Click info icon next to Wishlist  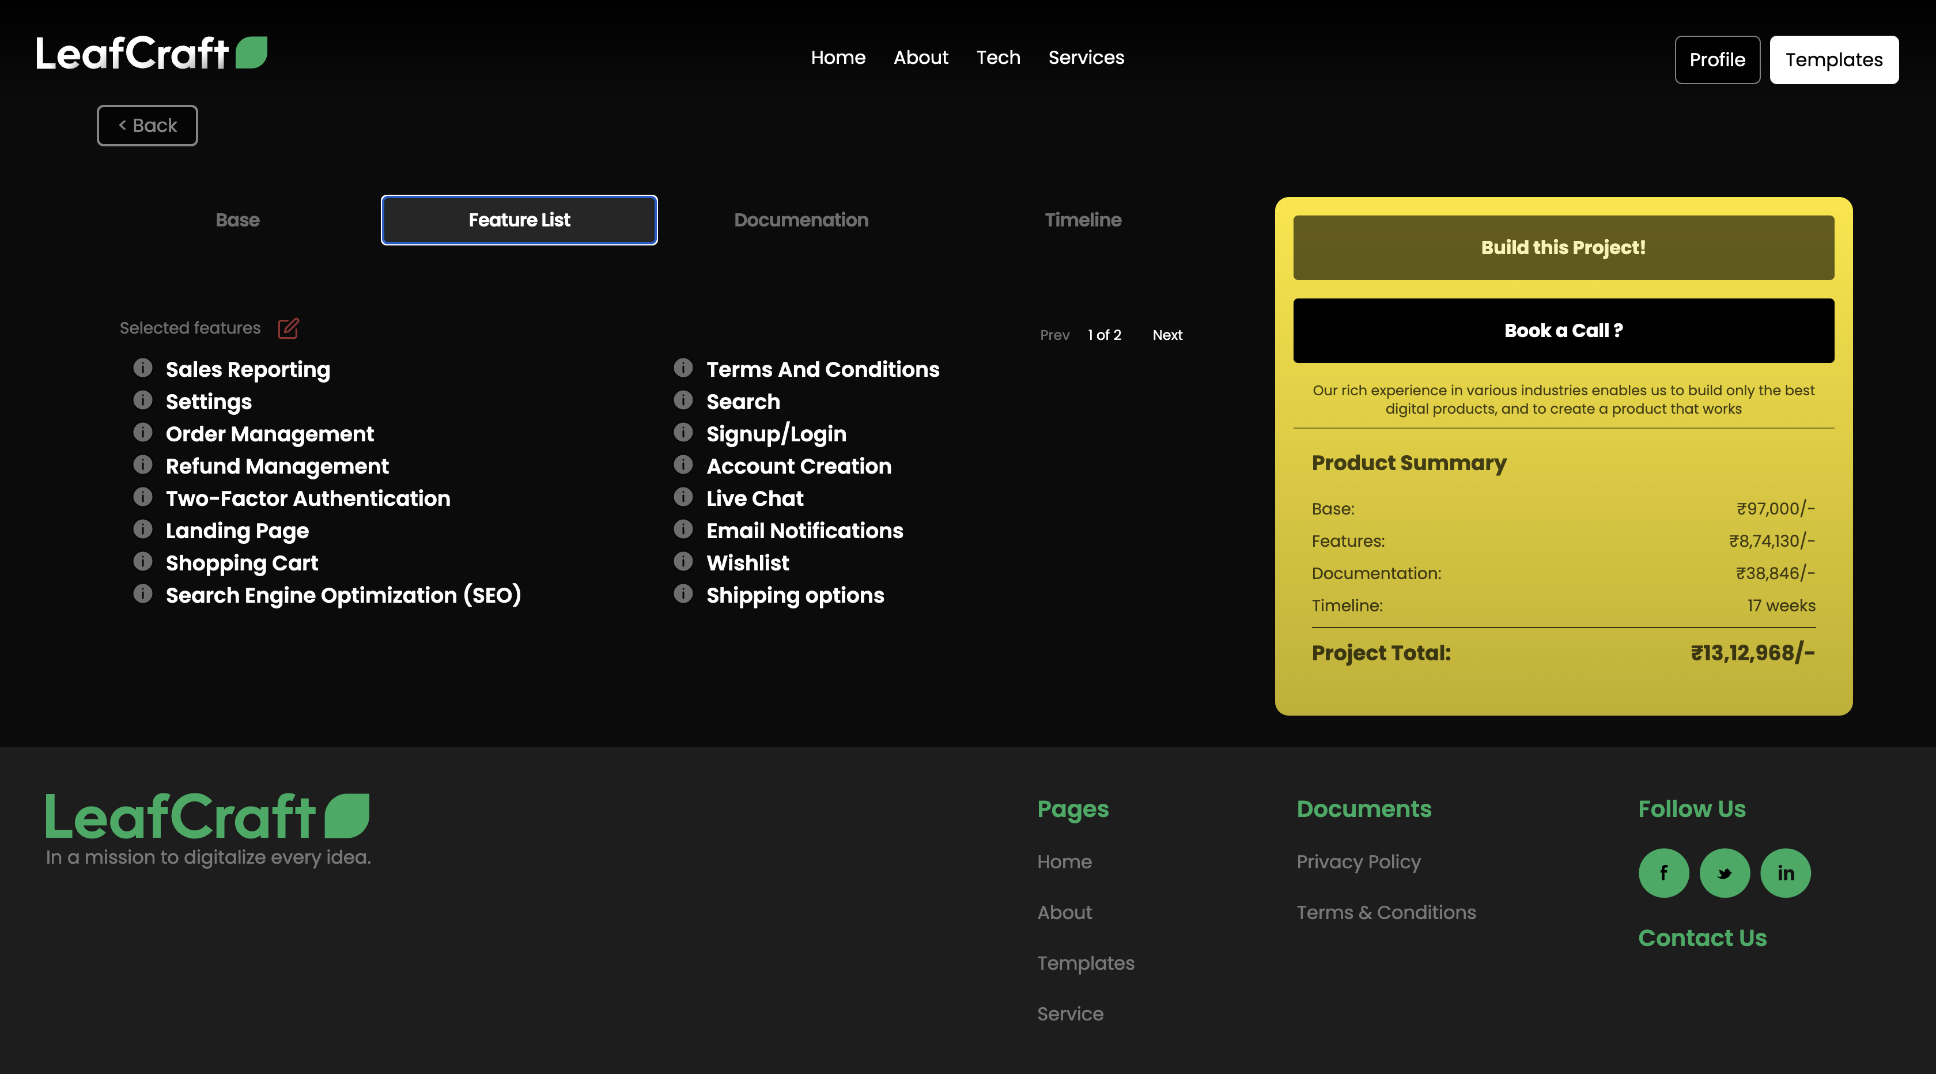coord(683,561)
